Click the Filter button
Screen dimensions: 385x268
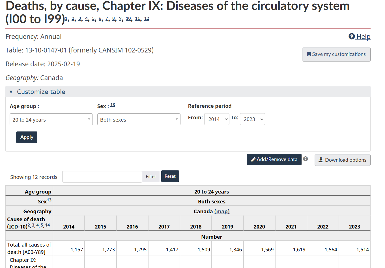coord(151,176)
